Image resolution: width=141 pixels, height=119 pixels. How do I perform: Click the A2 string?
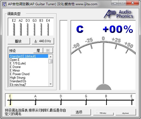pos(21,29)
